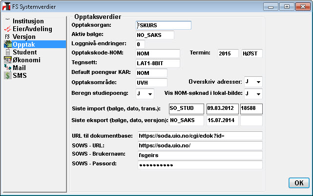Screen dimensions: 313x196
Task: Open the SMS settings section
Action: (20, 75)
